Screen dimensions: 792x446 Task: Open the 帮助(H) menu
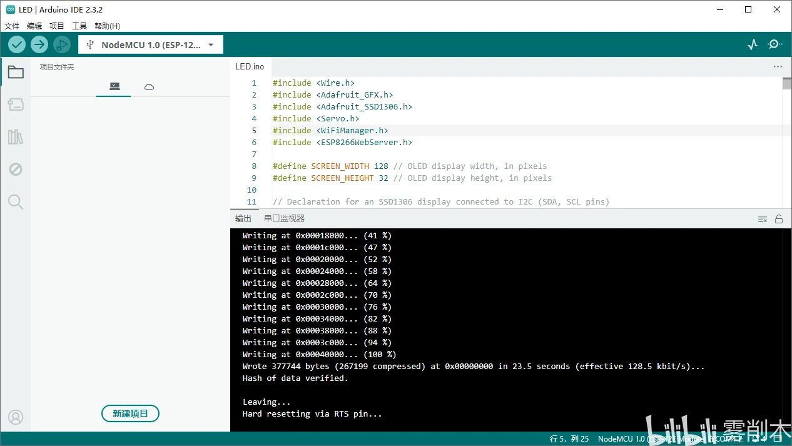(x=107, y=26)
